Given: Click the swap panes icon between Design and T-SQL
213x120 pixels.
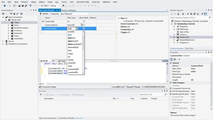Looking at the screenshot, I should 53,61.
